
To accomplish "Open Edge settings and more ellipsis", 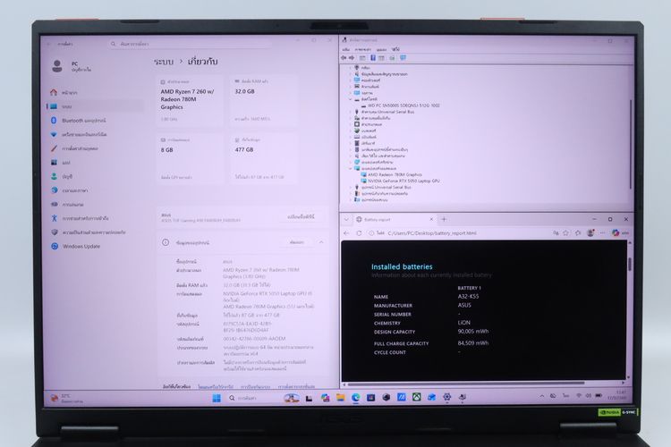I will coord(602,233).
